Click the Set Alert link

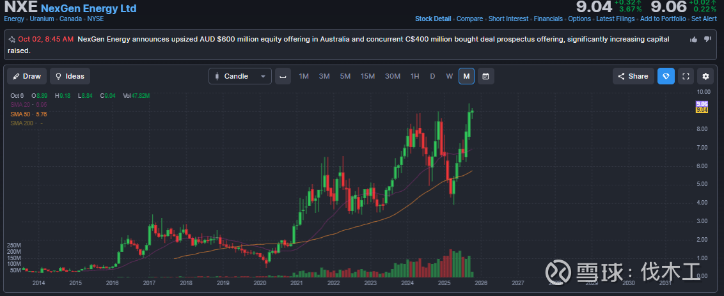click(704, 19)
